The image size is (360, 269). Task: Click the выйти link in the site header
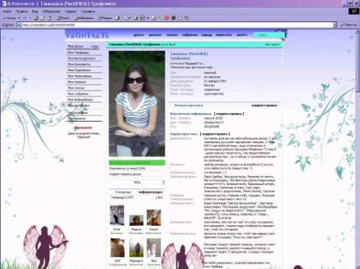pos(242,35)
